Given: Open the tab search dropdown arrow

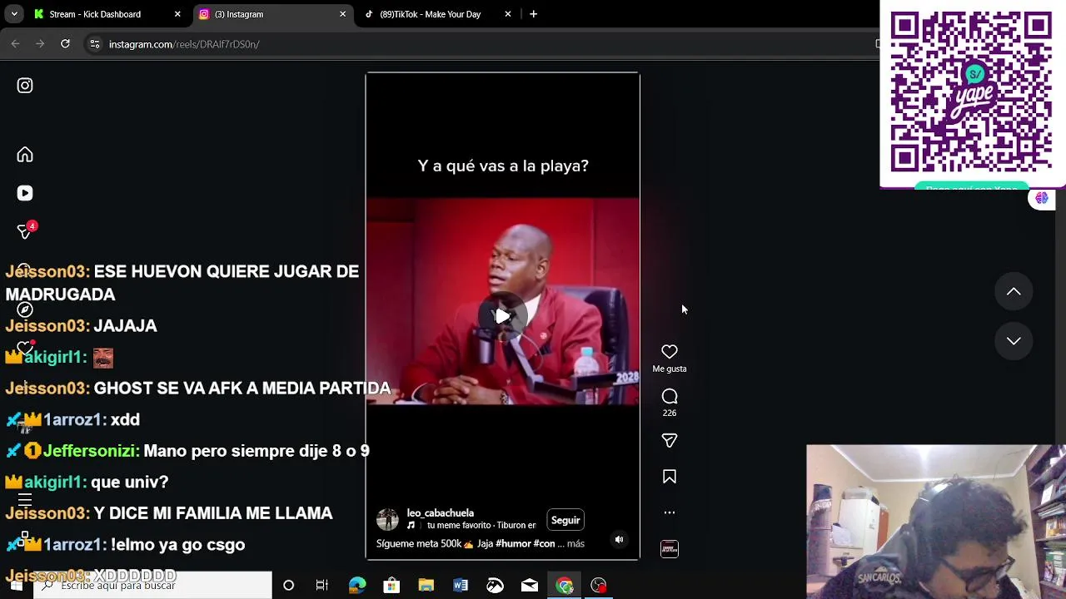Looking at the screenshot, I should tap(14, 14).
